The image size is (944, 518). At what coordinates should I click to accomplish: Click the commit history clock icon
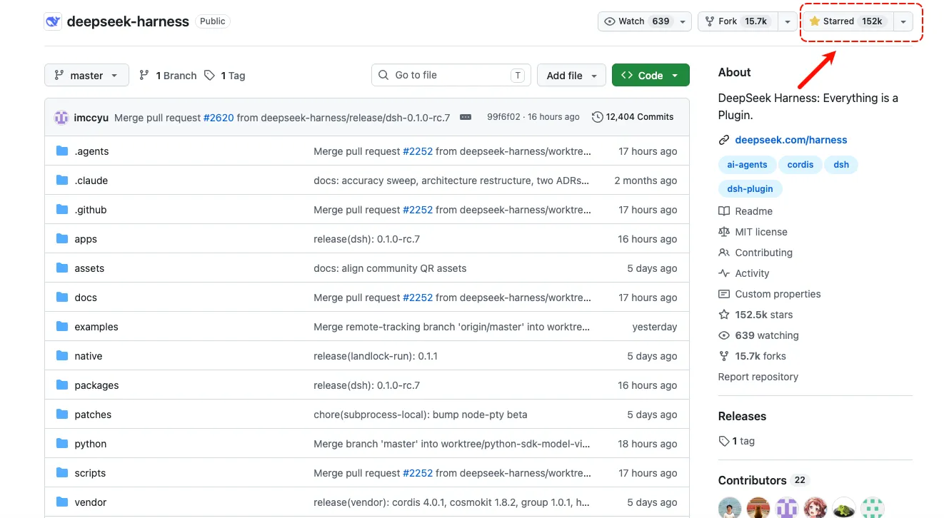pyautogui.click(x=598, y=117)
